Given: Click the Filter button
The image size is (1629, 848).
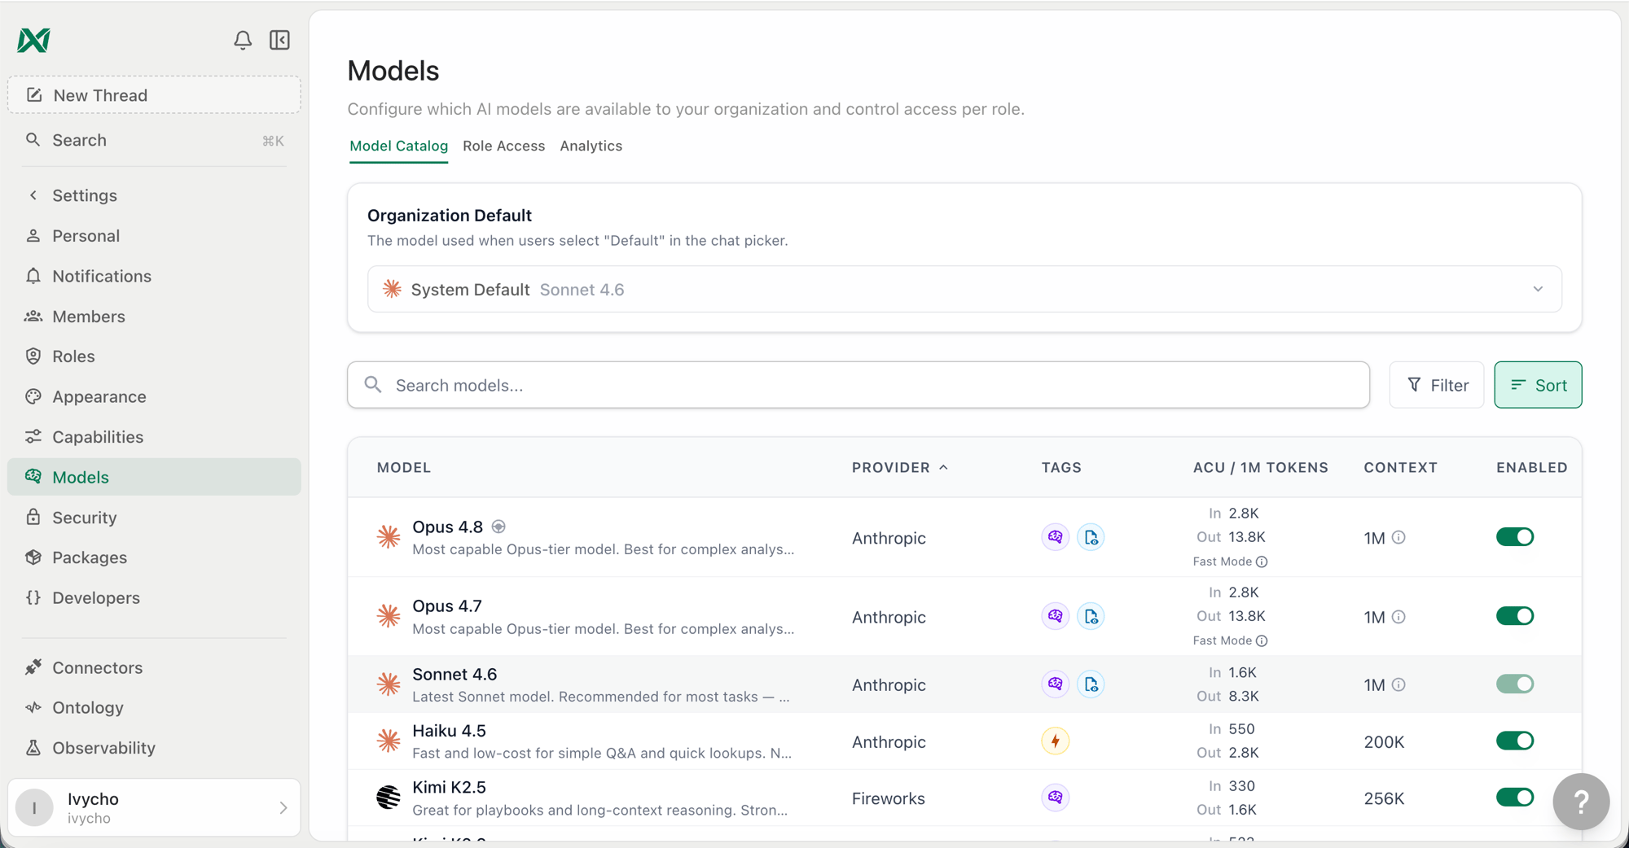Looking at the screenshot, I should [x=1437, y=385].
